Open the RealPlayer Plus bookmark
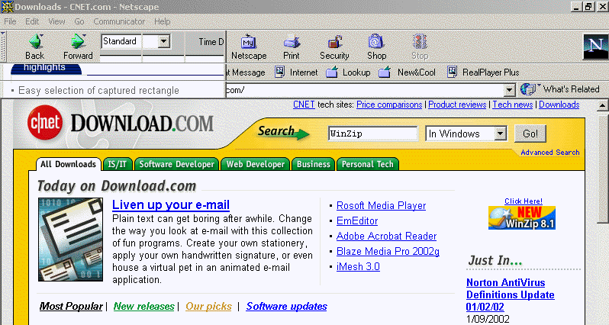Image resolution: width=609 pixels, height=325 pixels. (x=483, y=72)
